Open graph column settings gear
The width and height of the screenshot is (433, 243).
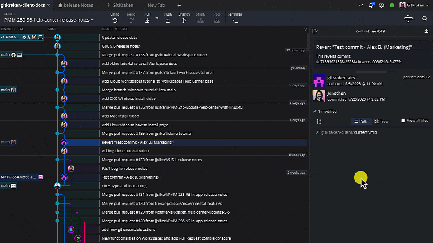305,29
